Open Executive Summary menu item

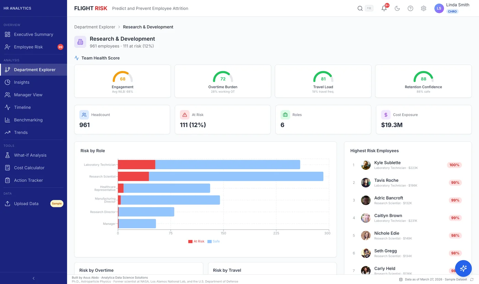34,35
